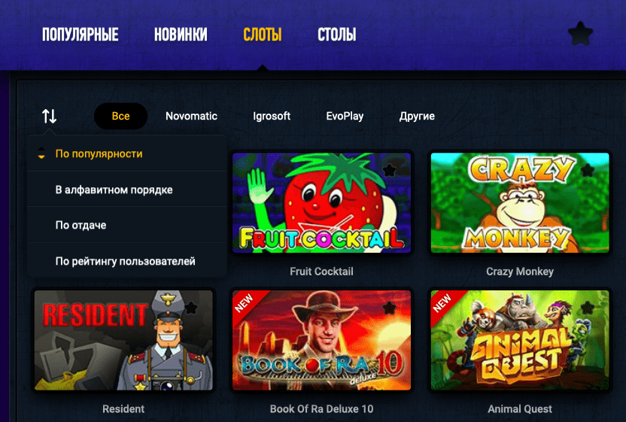
Task: Switch to Популярные tab
Action: [x=81, y=35]
